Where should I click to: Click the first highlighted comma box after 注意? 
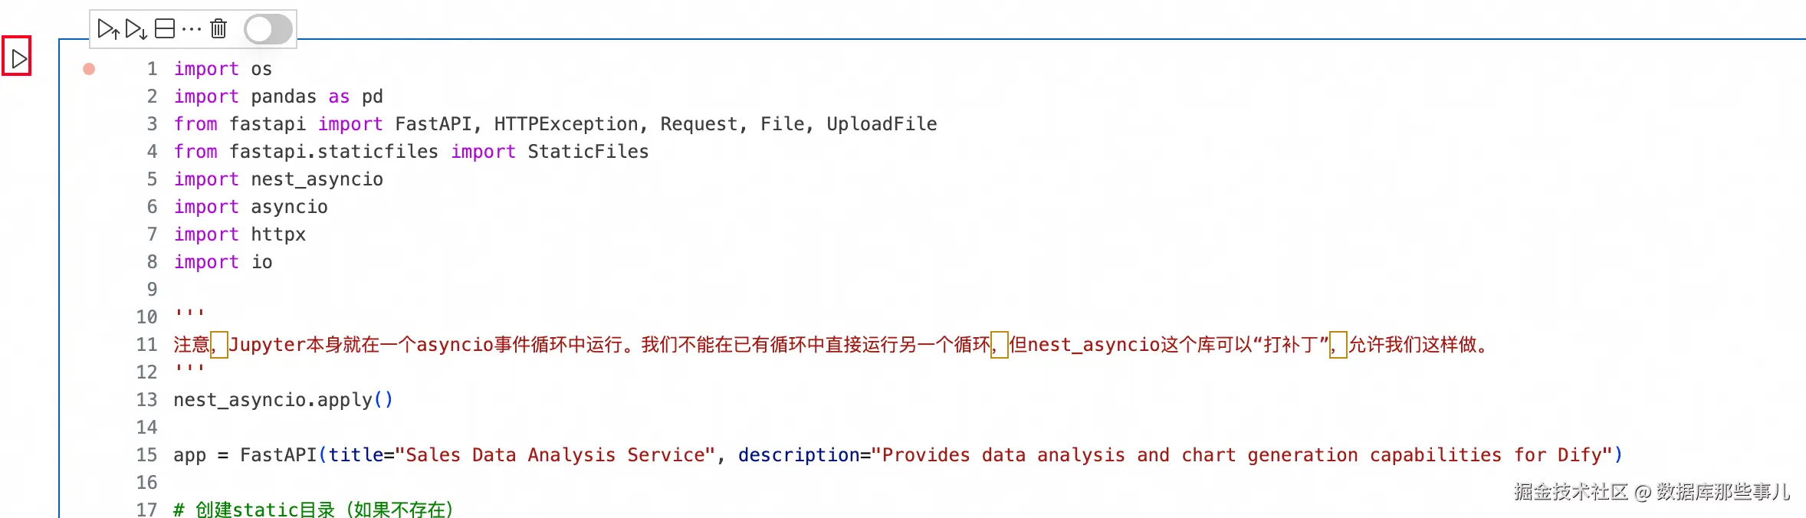(x=218, y=345)
